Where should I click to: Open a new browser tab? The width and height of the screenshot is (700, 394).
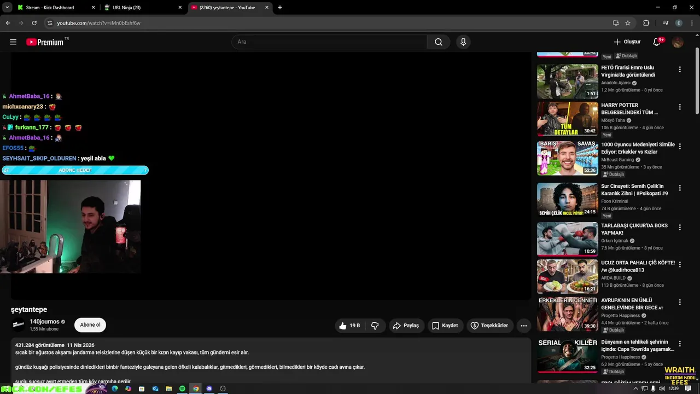coord(280,8)
